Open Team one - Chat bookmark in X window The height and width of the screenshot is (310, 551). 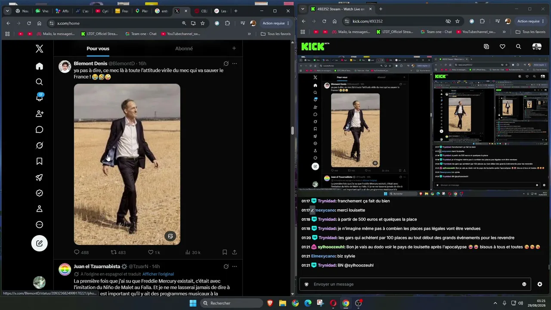tap(141, 34)
